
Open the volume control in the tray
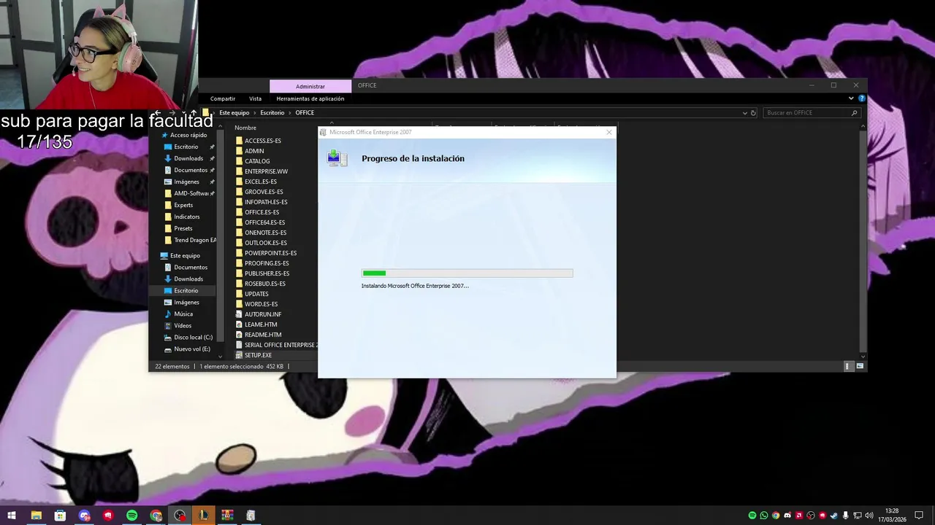coord(869,516)
